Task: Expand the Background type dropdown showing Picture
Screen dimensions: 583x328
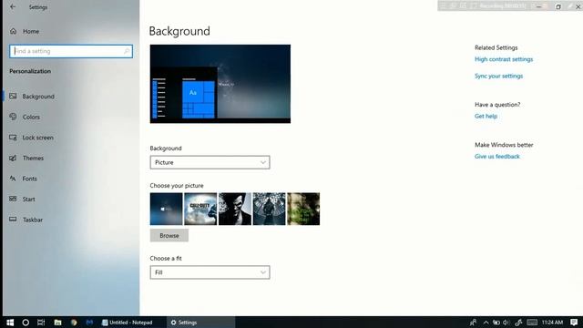Action: point(210,162)
